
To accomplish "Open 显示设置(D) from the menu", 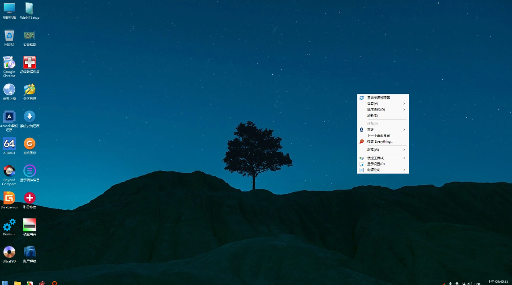I will [376, 164].
